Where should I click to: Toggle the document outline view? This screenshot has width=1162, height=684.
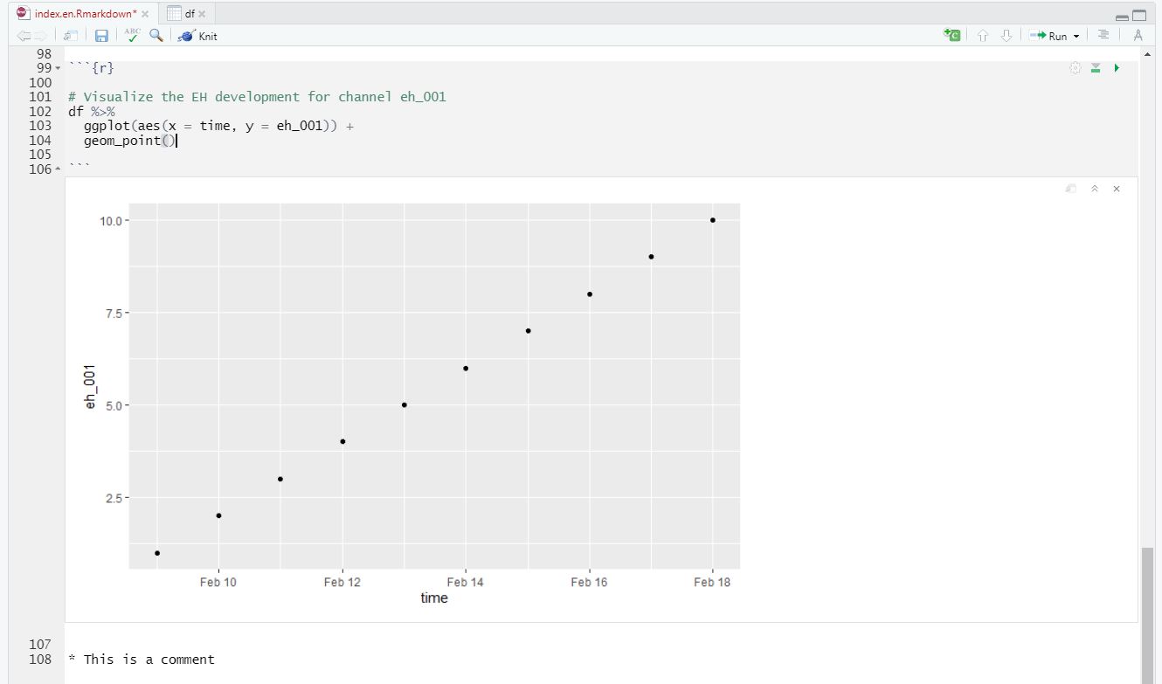tap(1103, 35)
